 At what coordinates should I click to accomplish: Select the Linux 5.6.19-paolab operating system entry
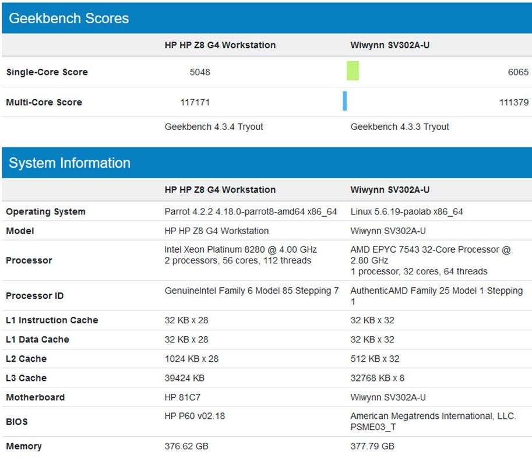coord(407,211)
